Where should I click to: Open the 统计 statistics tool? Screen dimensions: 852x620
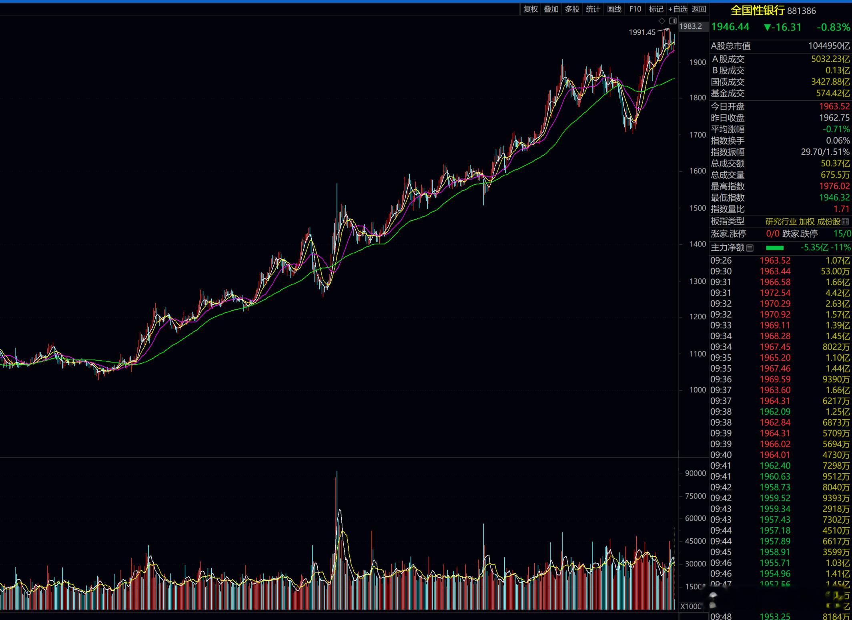click(593, 9)
